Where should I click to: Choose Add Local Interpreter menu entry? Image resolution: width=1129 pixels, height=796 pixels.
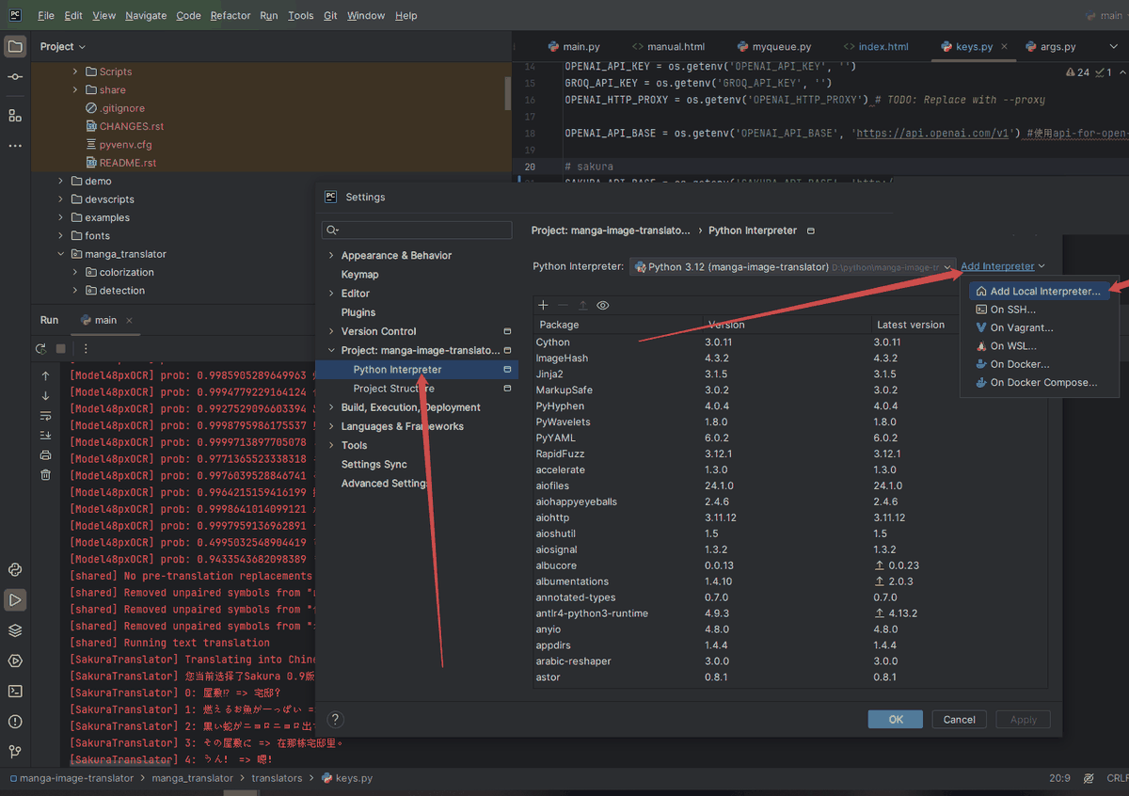click(1039, 292)
